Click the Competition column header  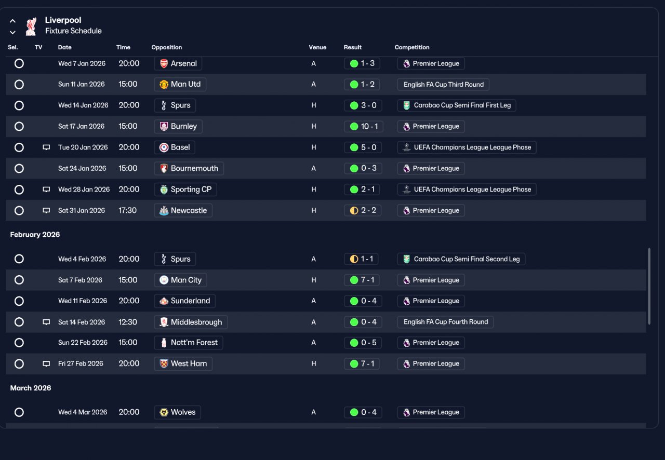412,47
